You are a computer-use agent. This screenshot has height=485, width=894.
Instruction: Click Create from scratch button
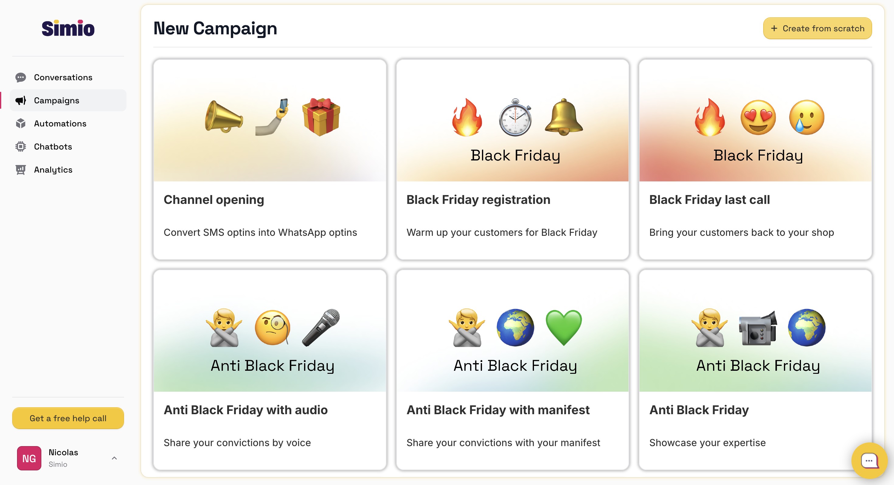pos(817,29)
